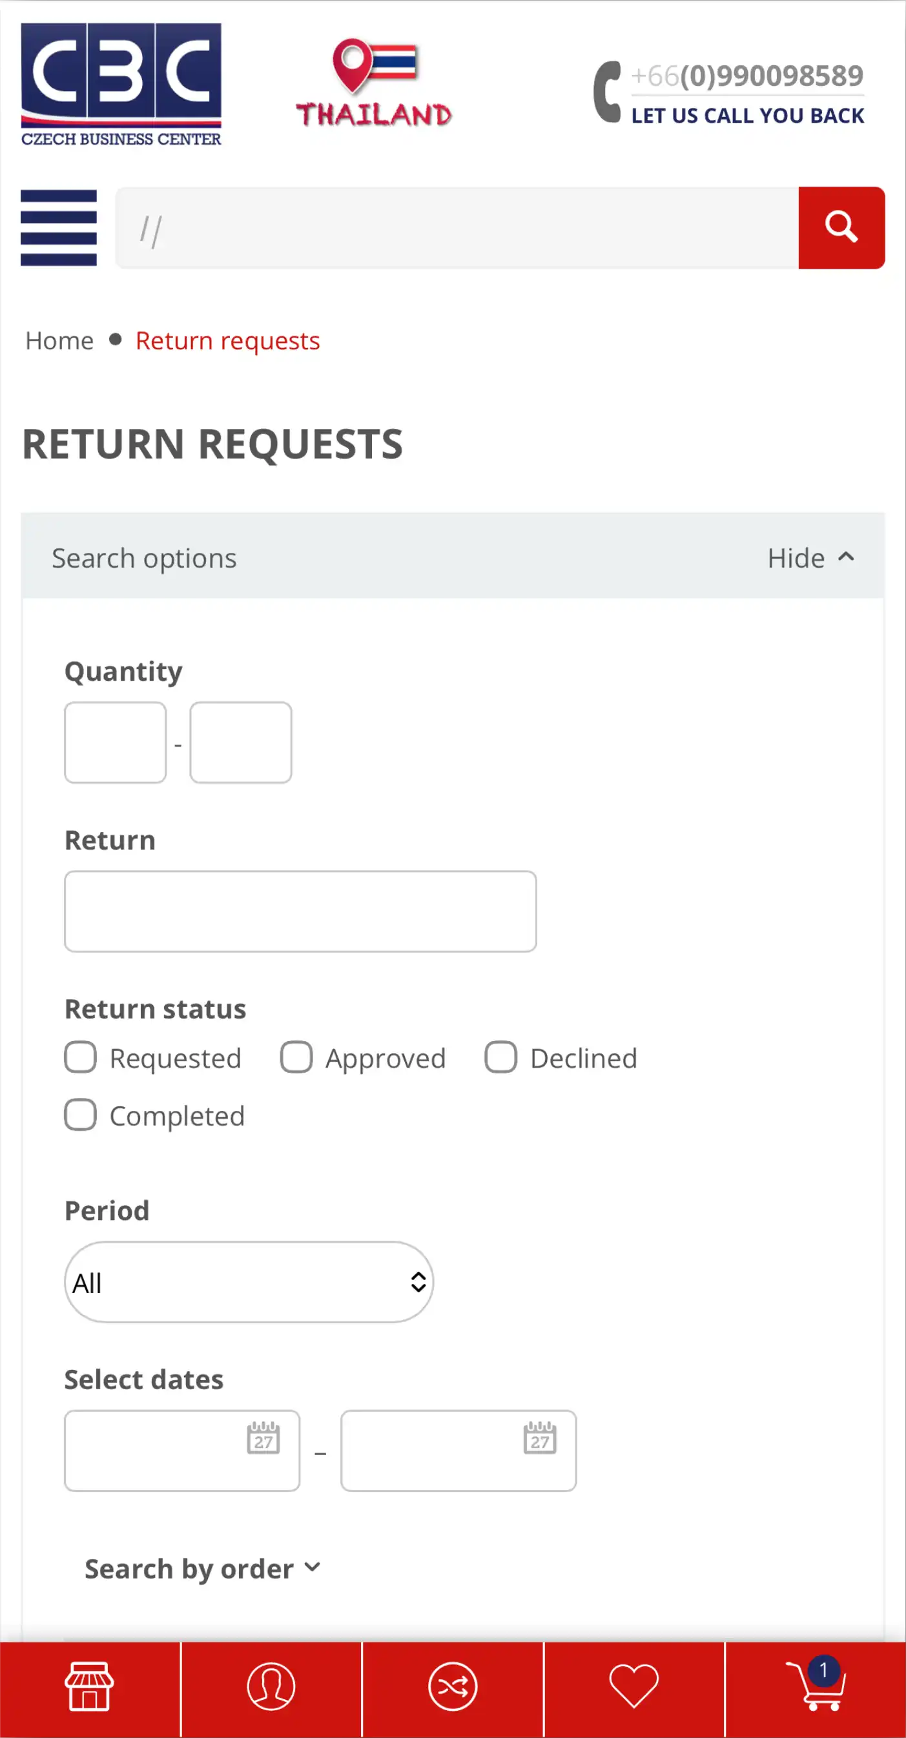Tick the Completed status checkbox
This screenshot has height=1738, width=906.
click(80, 1115)
